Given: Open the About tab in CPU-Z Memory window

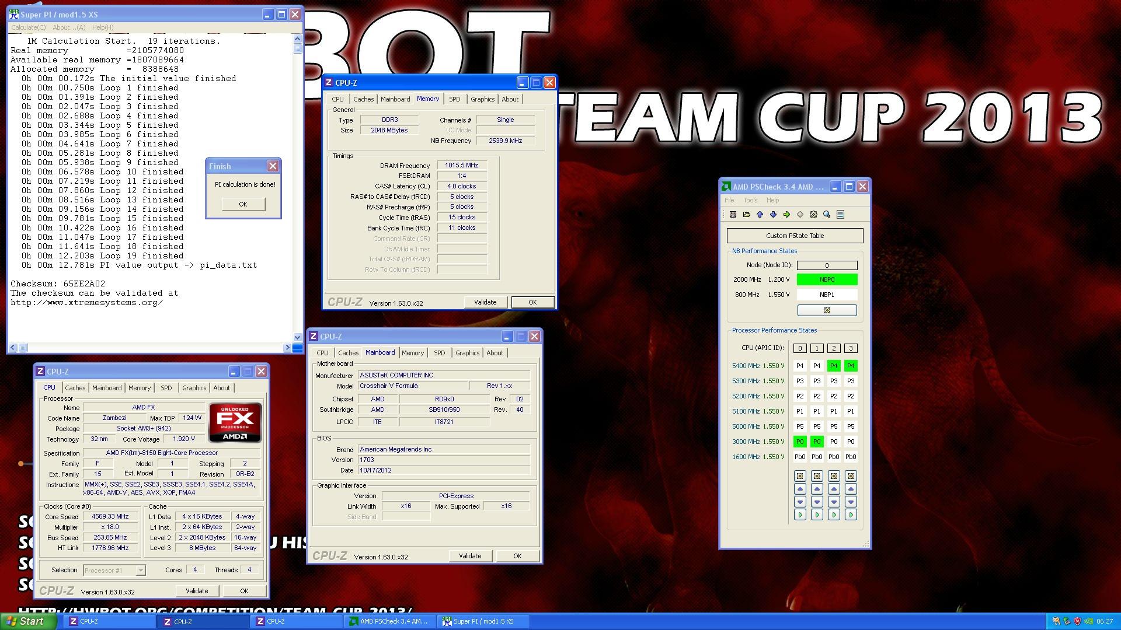Looking at the screenshot, I should (x=510, y=99).
